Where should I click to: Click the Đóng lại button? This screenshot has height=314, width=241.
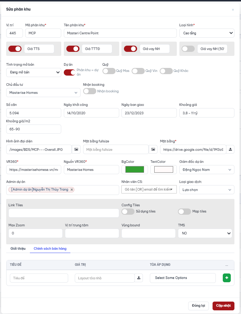198,306
